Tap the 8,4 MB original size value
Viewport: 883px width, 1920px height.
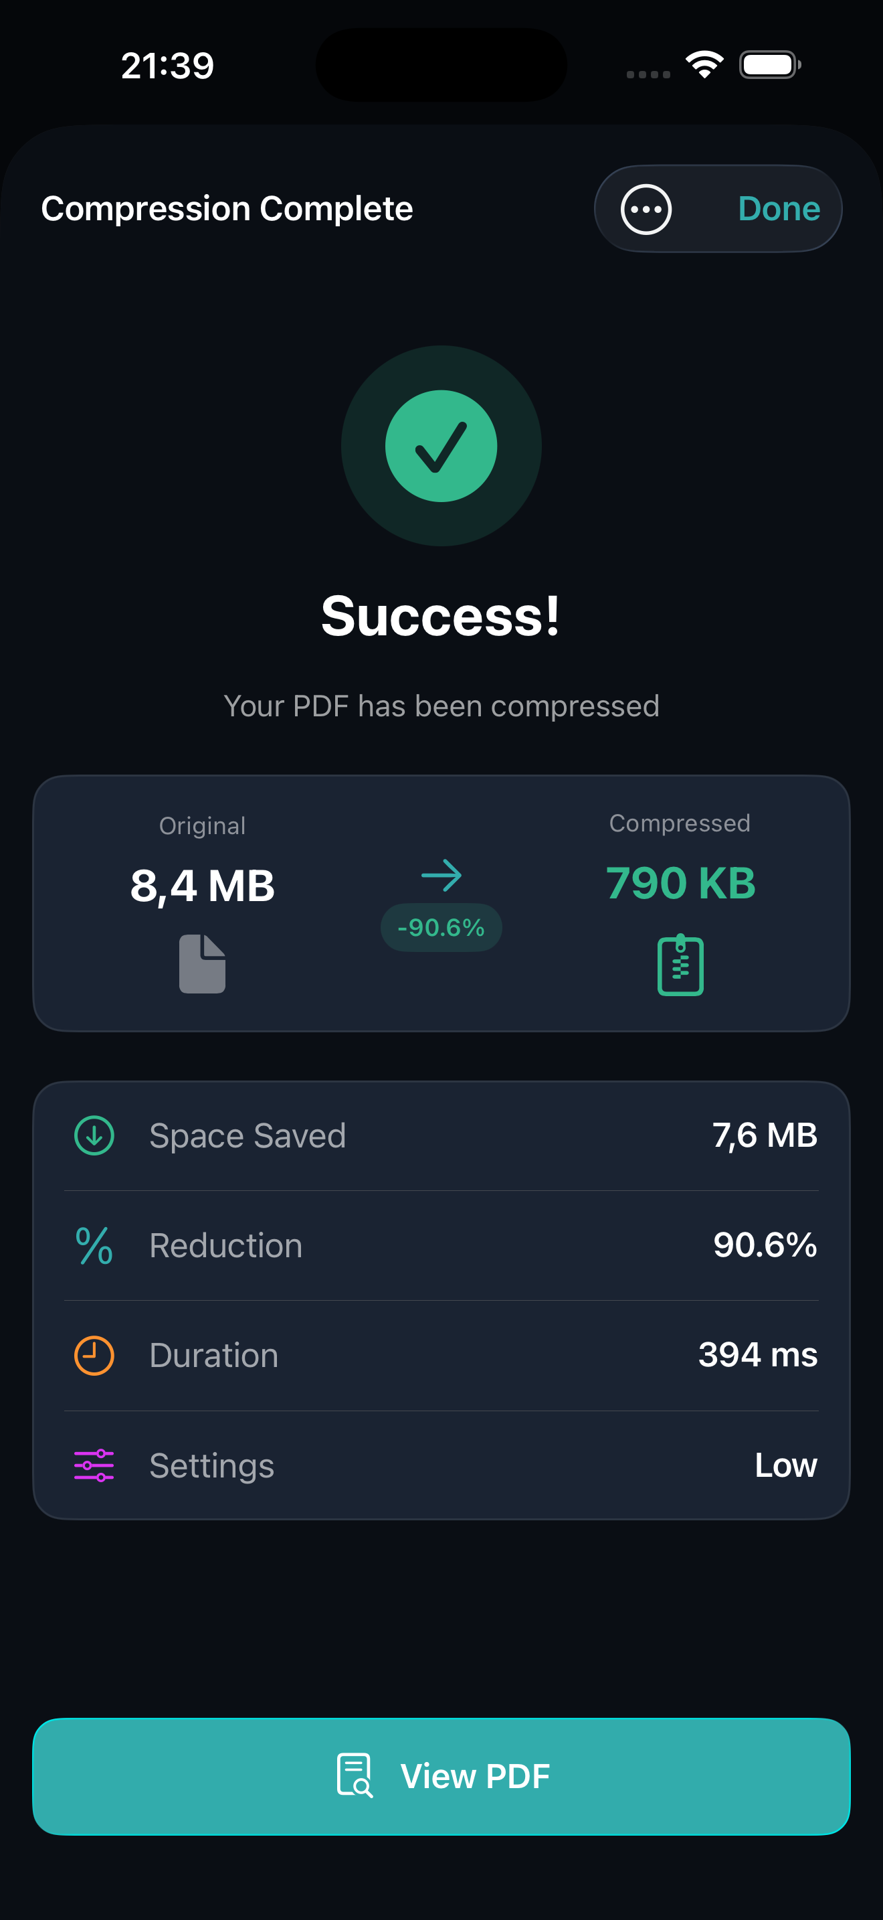coord(202,886)
